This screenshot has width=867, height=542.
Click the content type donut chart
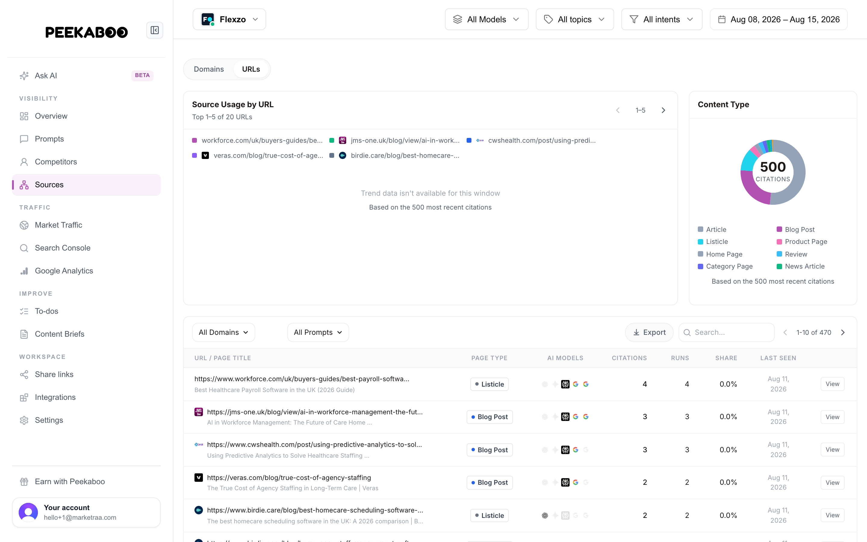pos(773,172)
